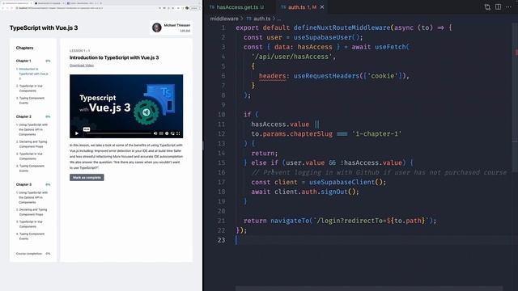Open Chapter 1 lesson Introduction to TypeScript with Vue.js 3
The height and width of the screenshot is (291, 518).
click(33, 74)
